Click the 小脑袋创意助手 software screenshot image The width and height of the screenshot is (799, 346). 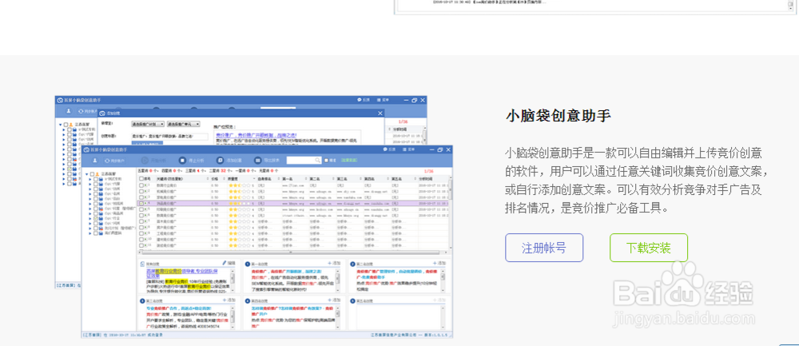point(253,217)
